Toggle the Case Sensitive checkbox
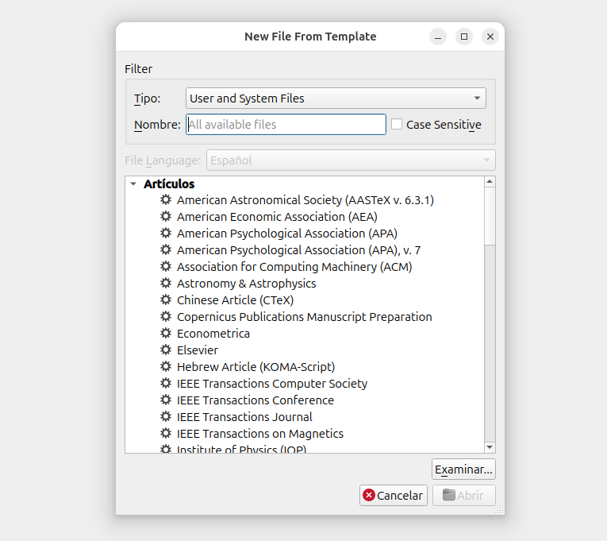607x541 pixels. [x=397, y=125]
